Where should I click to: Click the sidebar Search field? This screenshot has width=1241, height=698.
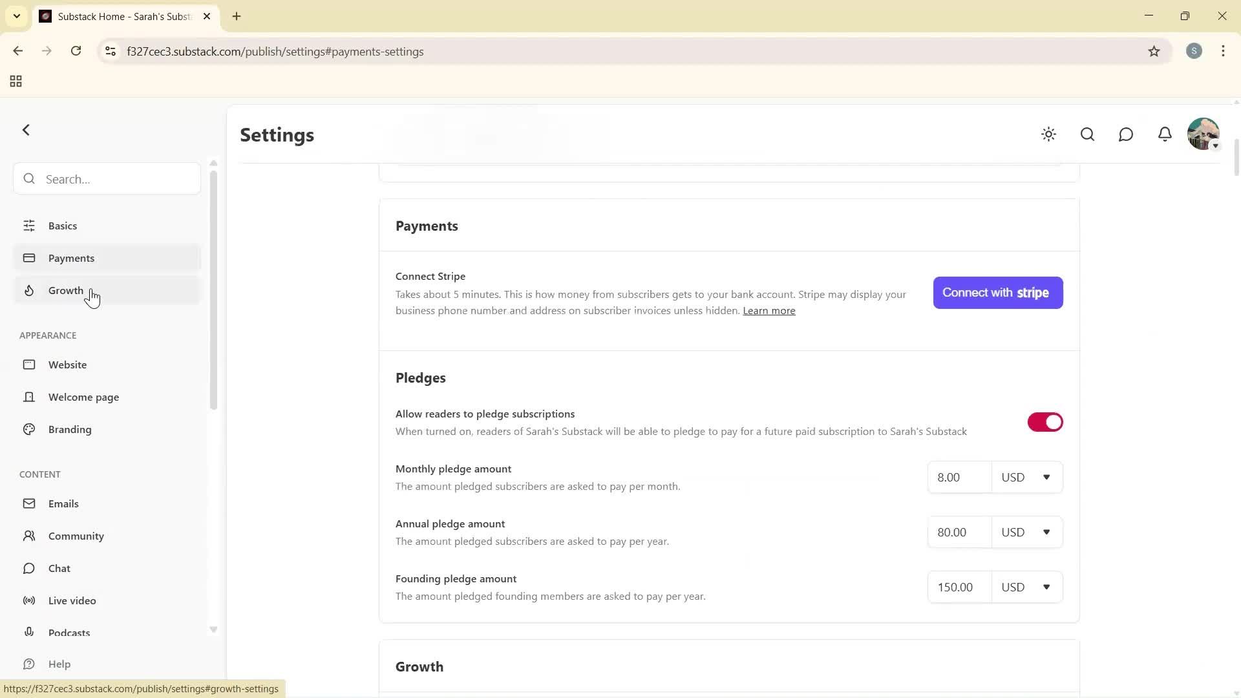click(x=106, y=178)
